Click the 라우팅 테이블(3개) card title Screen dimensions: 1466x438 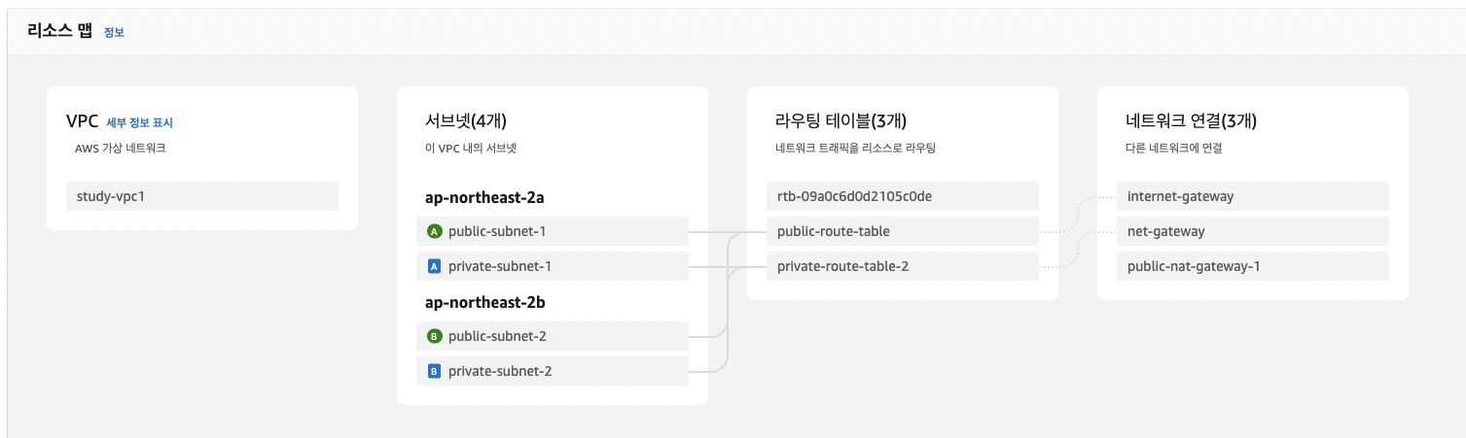tap(840, 121)
